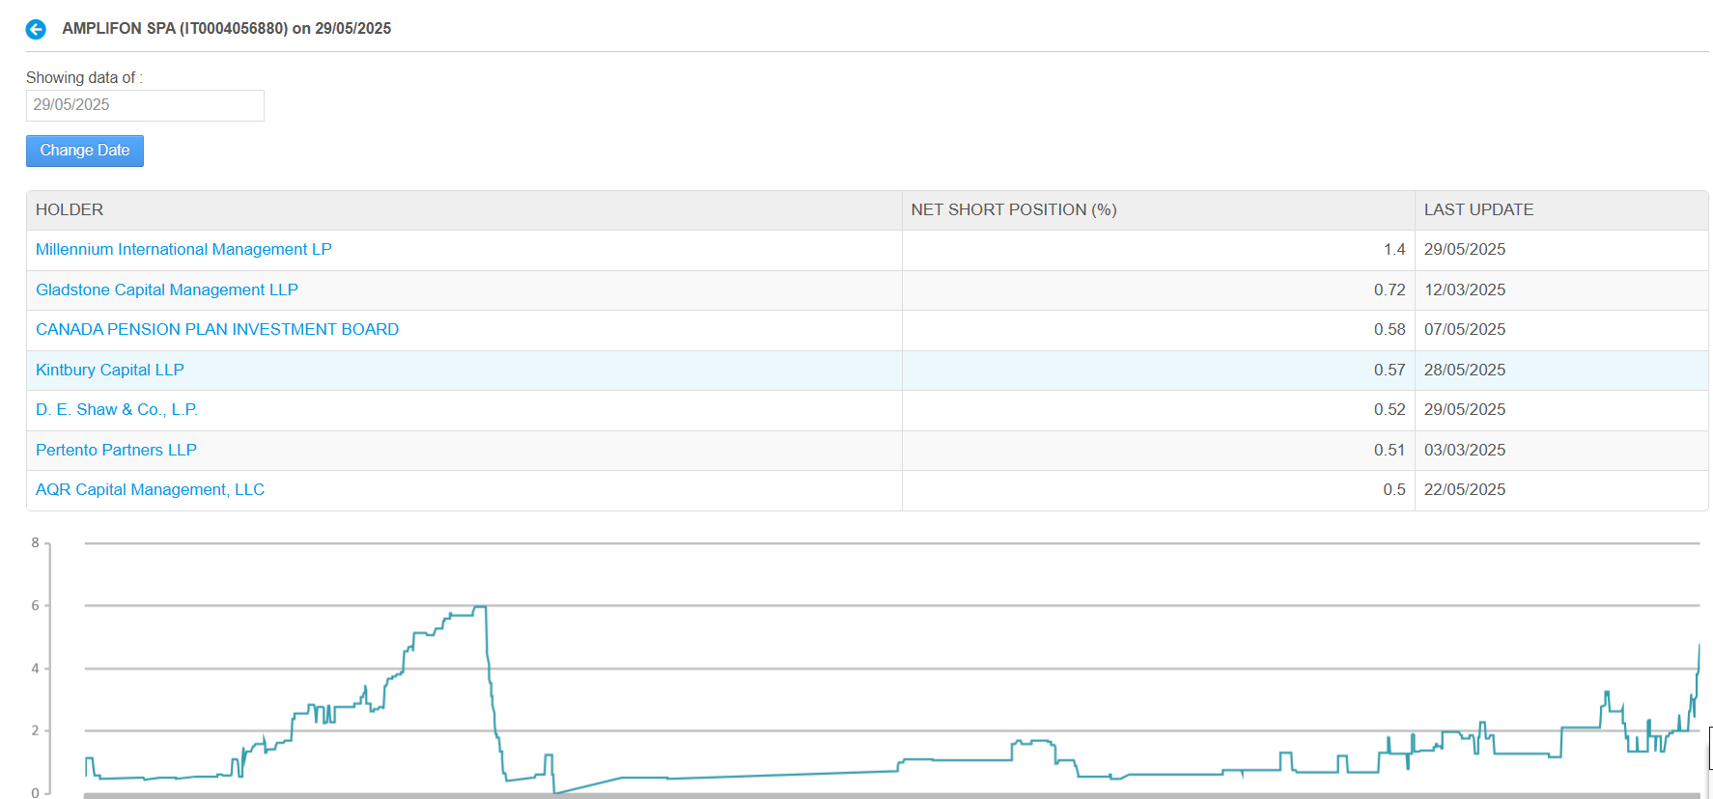Click the AMPLIFON SPA page title
The width and height of the screenshot is (1713, 799).
tap(227, 29)
